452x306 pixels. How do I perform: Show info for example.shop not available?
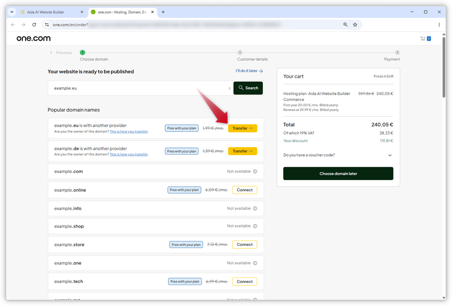click(255, 226)
